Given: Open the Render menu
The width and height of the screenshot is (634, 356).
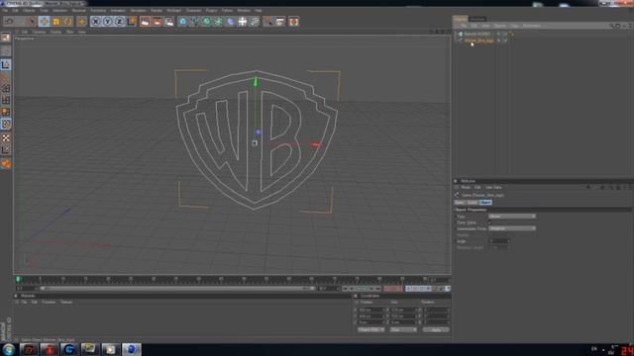Looking at the screenshot, I should pyautogui.click(x=157, y=10).
